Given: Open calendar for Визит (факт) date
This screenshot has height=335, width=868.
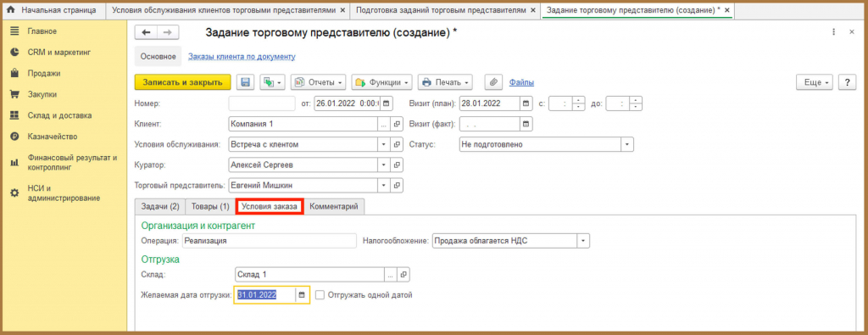Looking at the screenshot, I should (x=526, y=124).
